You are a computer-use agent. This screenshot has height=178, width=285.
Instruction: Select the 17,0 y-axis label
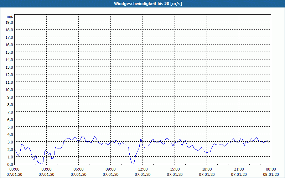[9, 37]
